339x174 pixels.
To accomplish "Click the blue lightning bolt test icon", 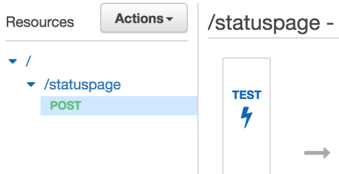I will coord(247,117).
